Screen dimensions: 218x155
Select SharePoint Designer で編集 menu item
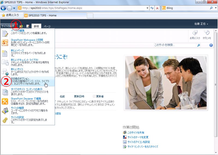coord(28,101)
